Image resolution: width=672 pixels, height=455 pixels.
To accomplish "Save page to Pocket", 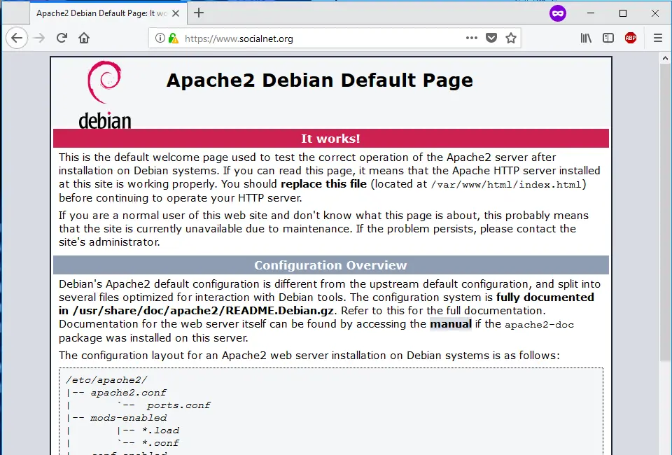I will pos(491,38).
